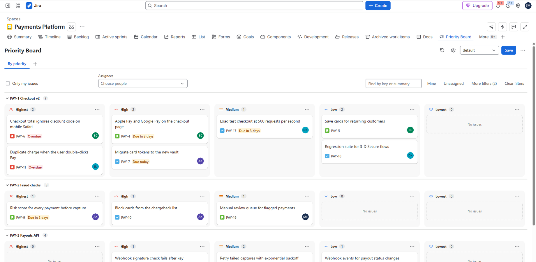Click the Create button
536x262 pixels.
click(378, 6)
